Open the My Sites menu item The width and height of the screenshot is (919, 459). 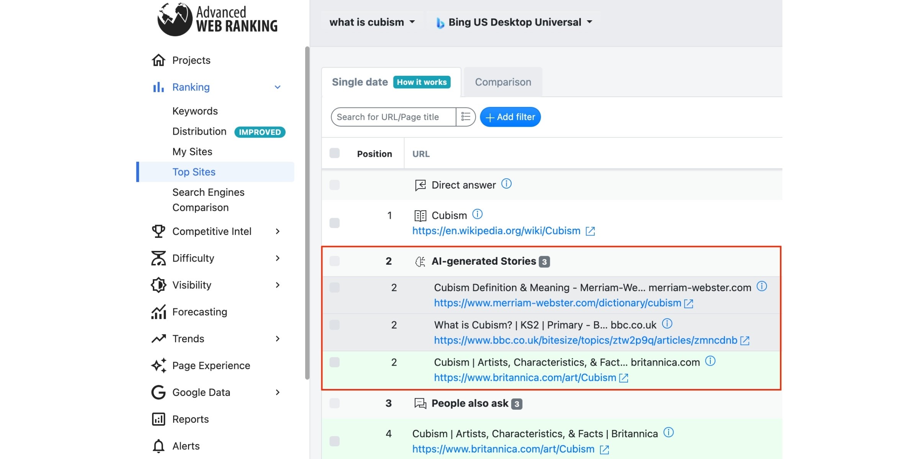[x=192, y=151]
